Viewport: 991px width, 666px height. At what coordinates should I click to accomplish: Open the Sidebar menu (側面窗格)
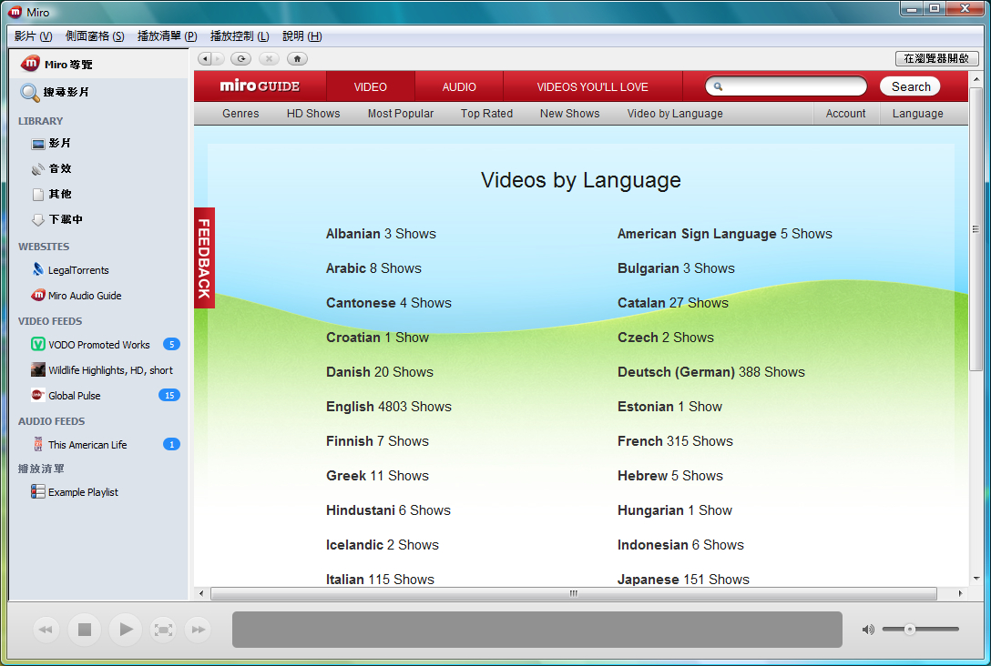pos(95,36)
